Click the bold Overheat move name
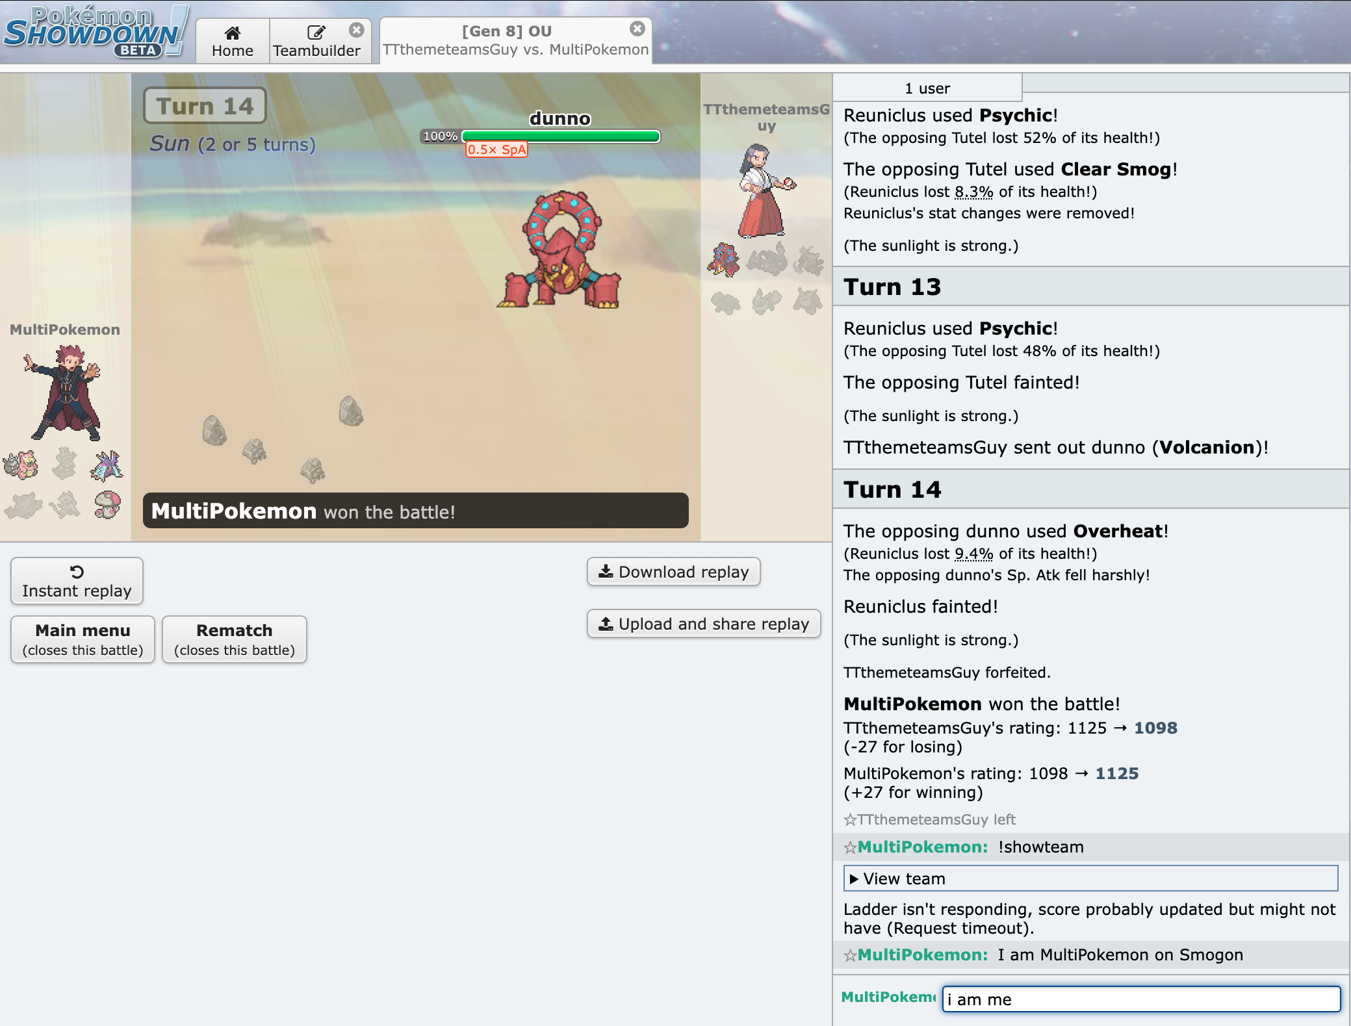 pyautogui.click(x=1118, y=531)
